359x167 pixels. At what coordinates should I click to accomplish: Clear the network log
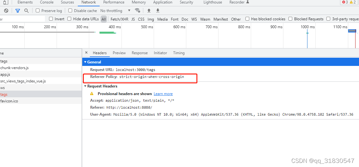click(x=6, y=10)
